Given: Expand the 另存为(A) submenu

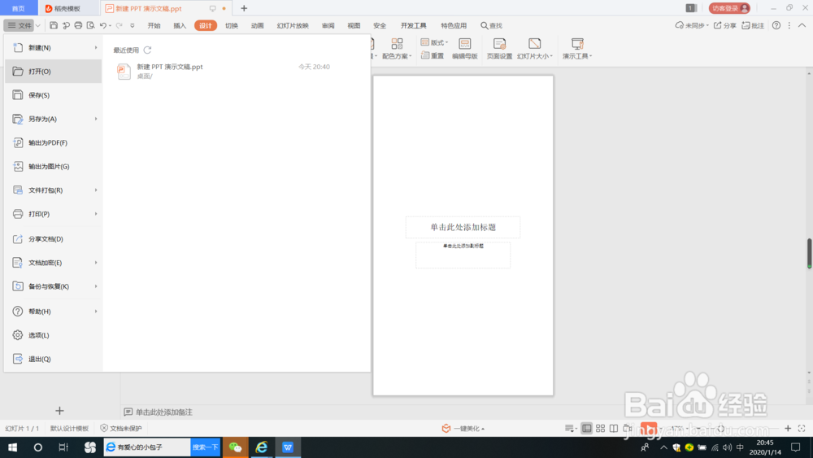Looking at the screenshot, I should pyautogui.click(x=96, y=119).
